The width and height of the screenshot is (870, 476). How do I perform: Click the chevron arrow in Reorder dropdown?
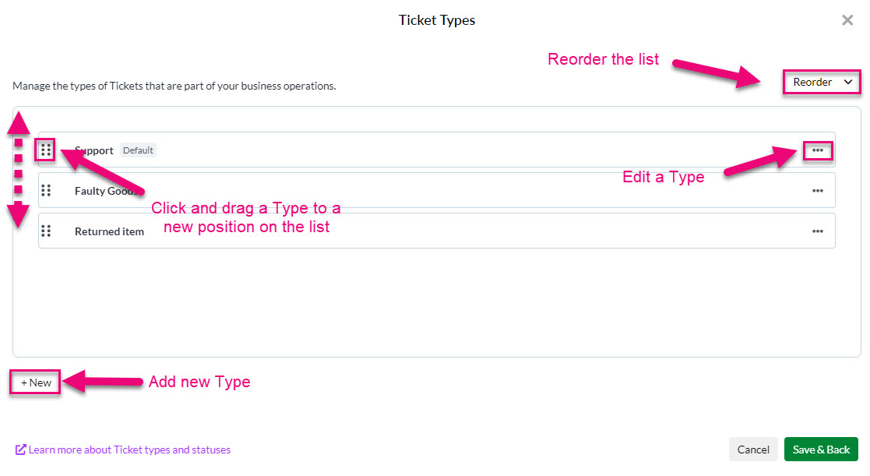tap(848, 82)
